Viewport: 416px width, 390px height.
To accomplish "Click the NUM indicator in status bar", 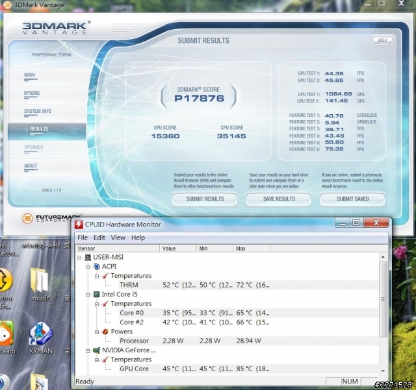I will tap(350, 382).
